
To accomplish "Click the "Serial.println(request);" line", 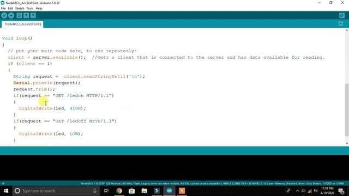I will pyautogui.click(x=47, y=83).
